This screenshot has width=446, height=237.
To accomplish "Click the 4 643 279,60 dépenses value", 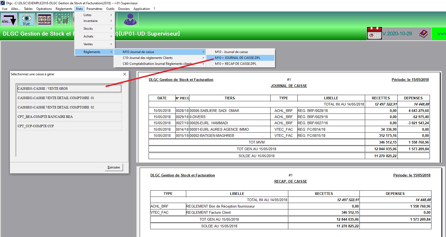I will pyautogui.click(x=419, y=111).
